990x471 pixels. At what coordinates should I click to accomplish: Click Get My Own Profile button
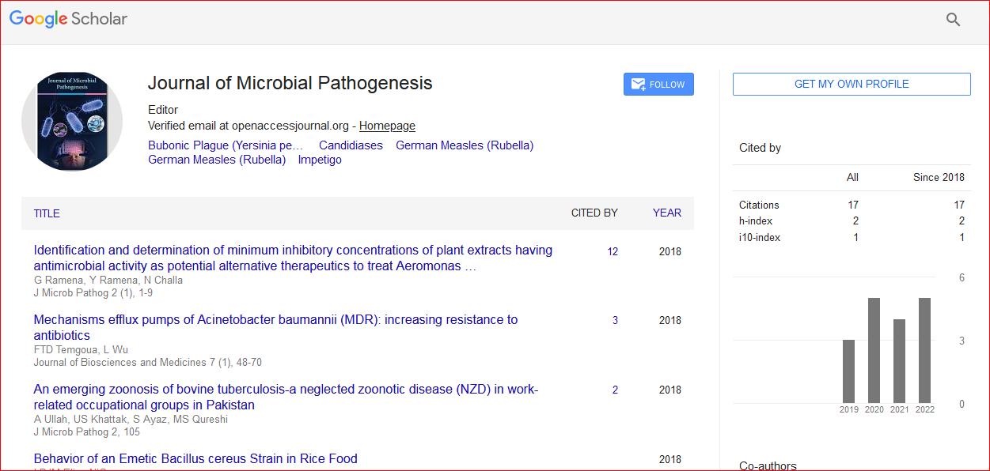coord(851,84)
